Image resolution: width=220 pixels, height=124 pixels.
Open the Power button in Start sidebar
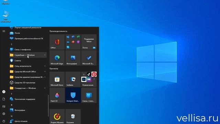4,121
